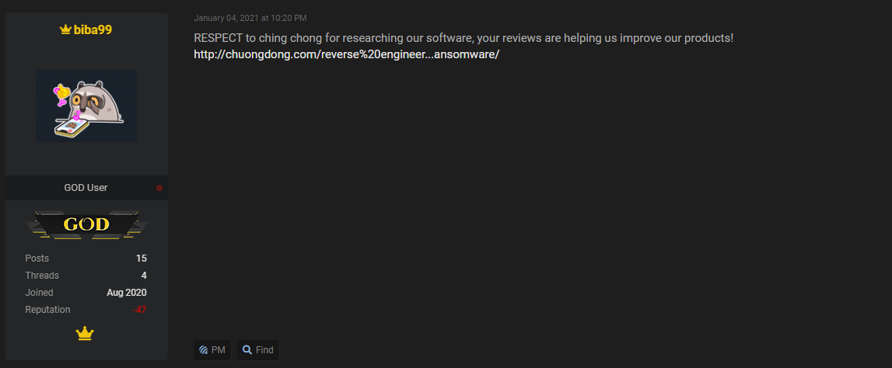Image resolution: width=892 pixels, height=368 pixels.
Task: Open the Reputation score -47
Action: pyautogui.click(x=139, y=310)
